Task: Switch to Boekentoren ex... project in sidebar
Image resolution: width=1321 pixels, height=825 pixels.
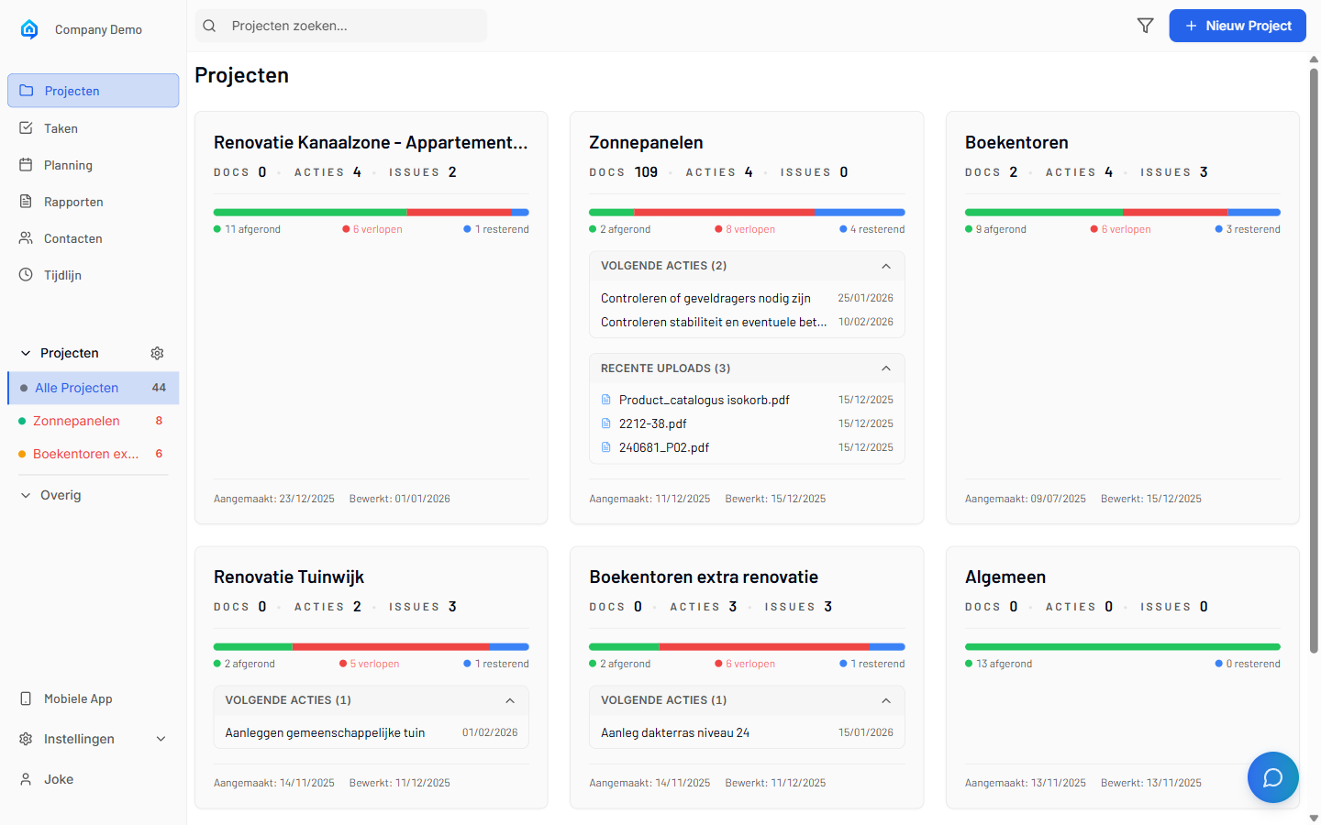Action: pyautogui.click(x=87, y=453)
